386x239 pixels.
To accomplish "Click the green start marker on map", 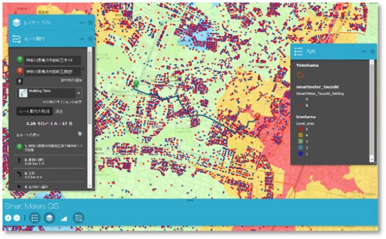I will (136, 84).
